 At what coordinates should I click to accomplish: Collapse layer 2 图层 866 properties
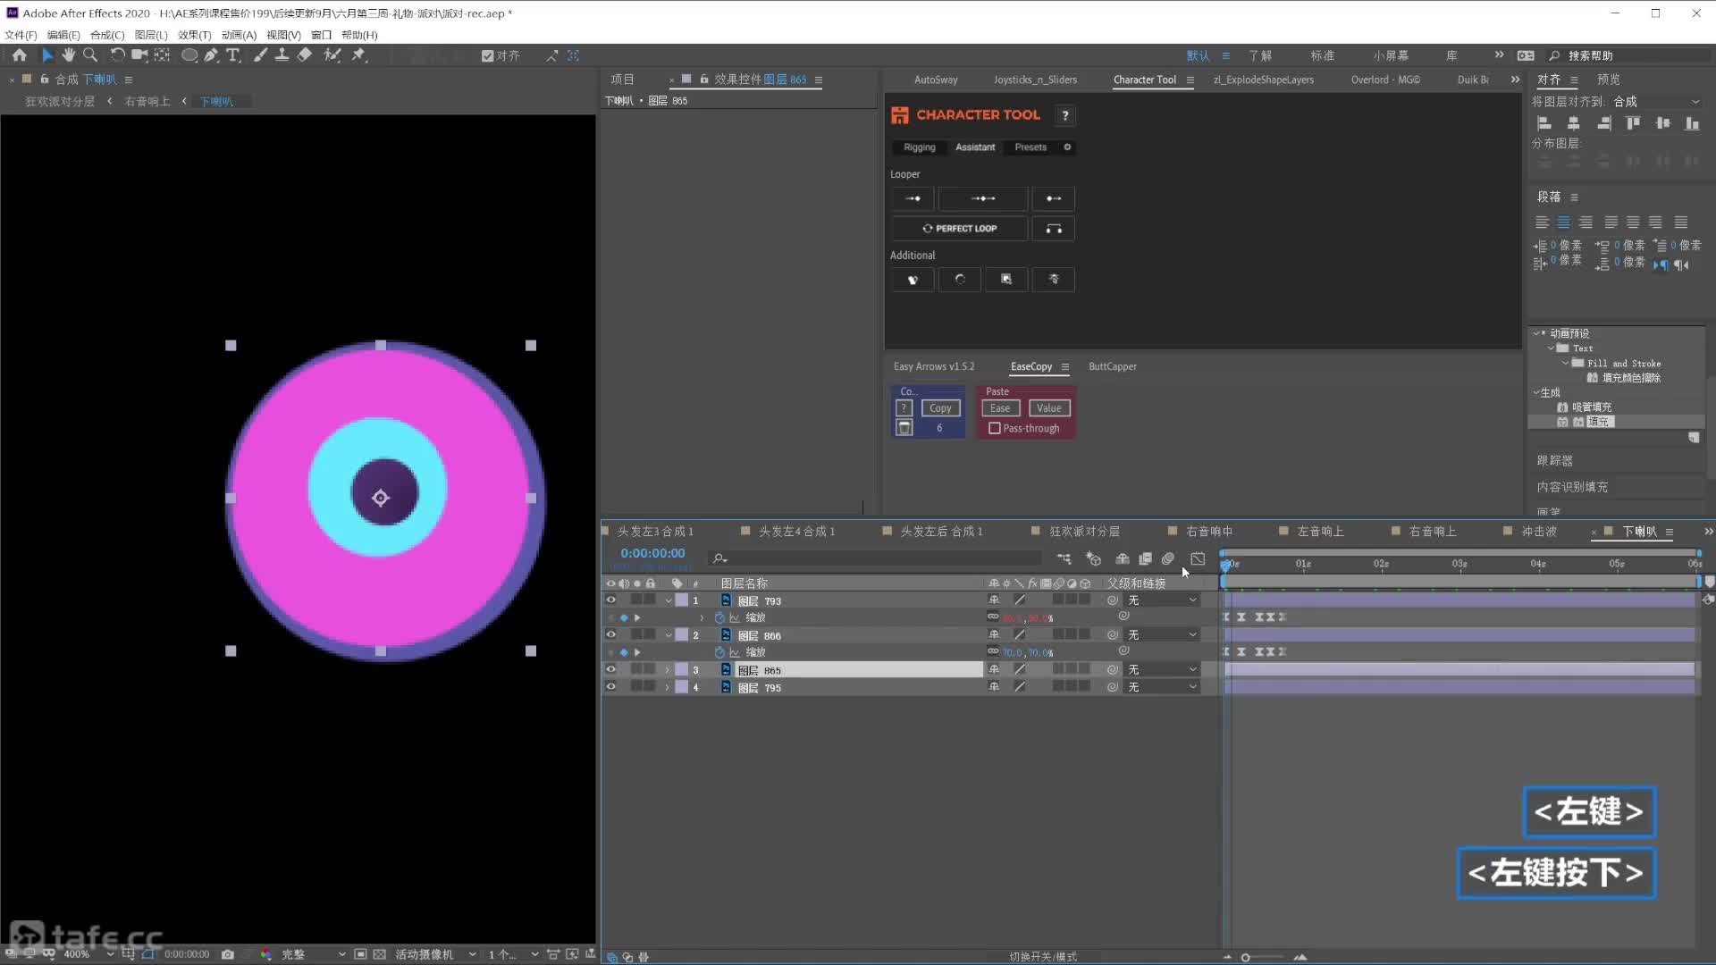[x=668, y=635]
